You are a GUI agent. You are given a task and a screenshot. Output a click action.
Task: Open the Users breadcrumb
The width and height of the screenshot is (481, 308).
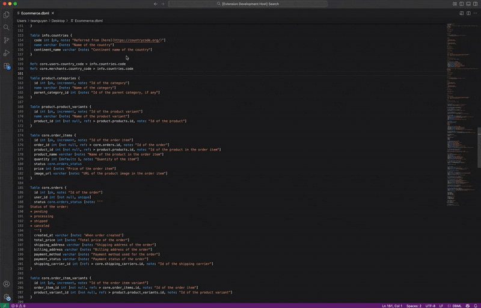22,21
